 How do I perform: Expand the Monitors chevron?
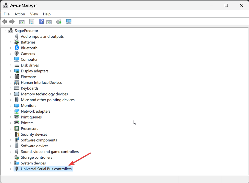pyautogui.click(x=11, y=105)
